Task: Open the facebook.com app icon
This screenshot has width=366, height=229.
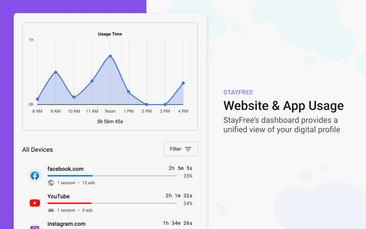Action: coord(35,175)
